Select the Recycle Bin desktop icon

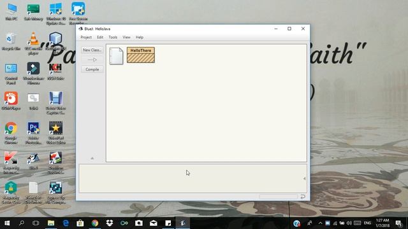(x=11, y=41)
